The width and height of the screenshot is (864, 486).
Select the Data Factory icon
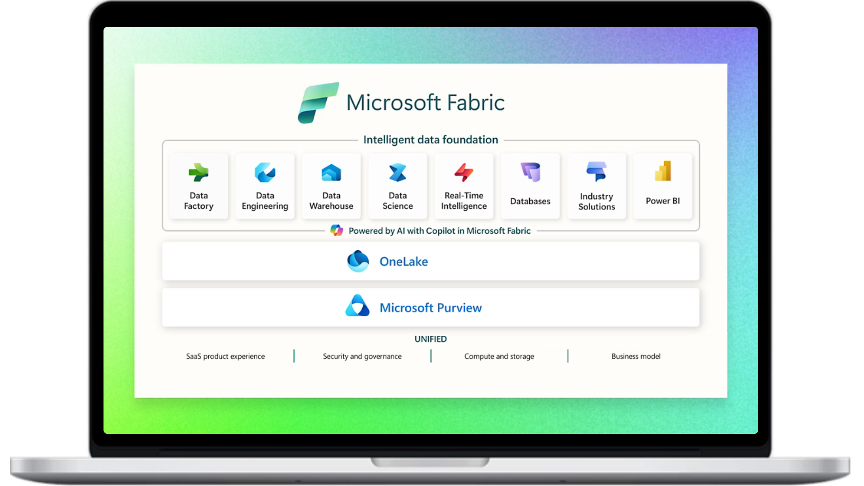[198, 172]
